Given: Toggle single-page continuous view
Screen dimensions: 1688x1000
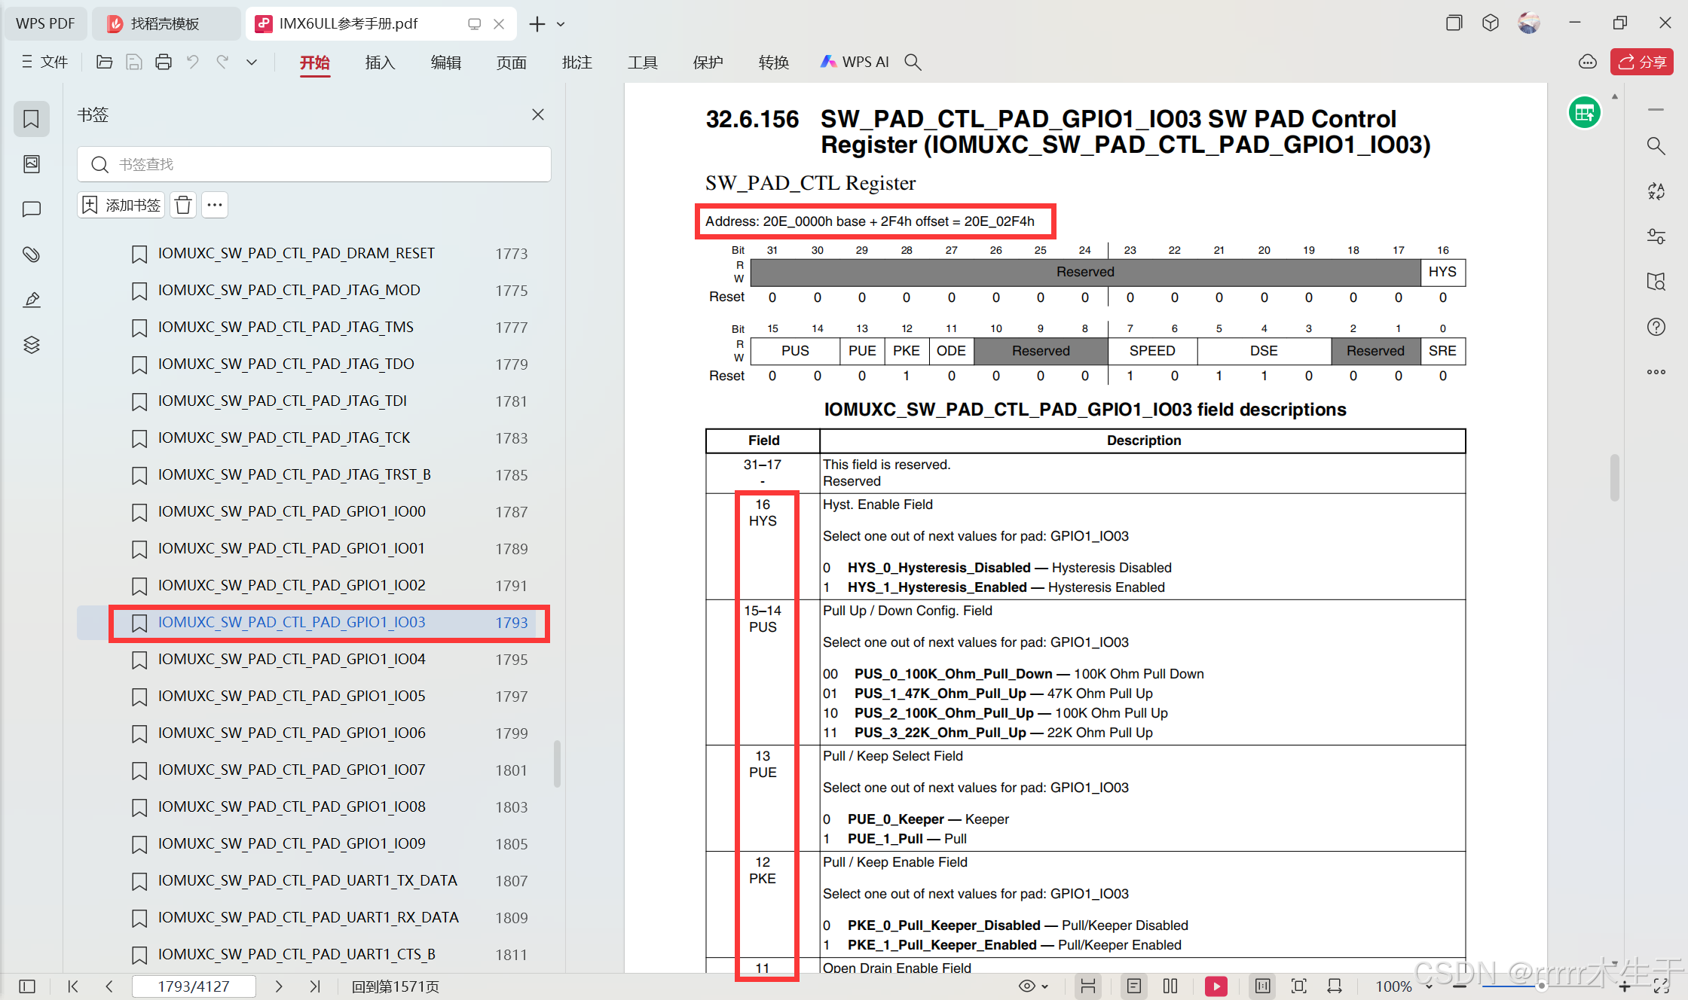Looking at the screenshot, I should coord(1133,986).
